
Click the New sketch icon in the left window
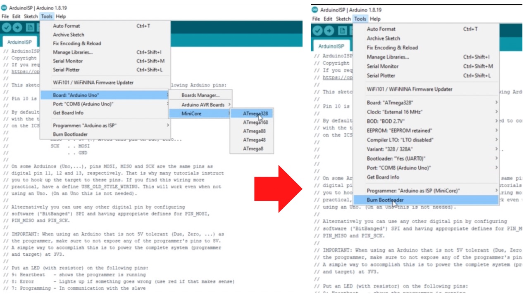30,28
